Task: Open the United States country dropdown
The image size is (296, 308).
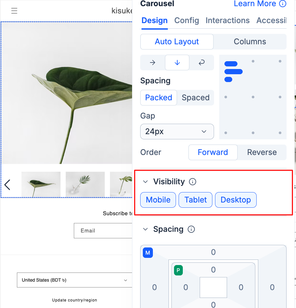Action: click(74, 280)
